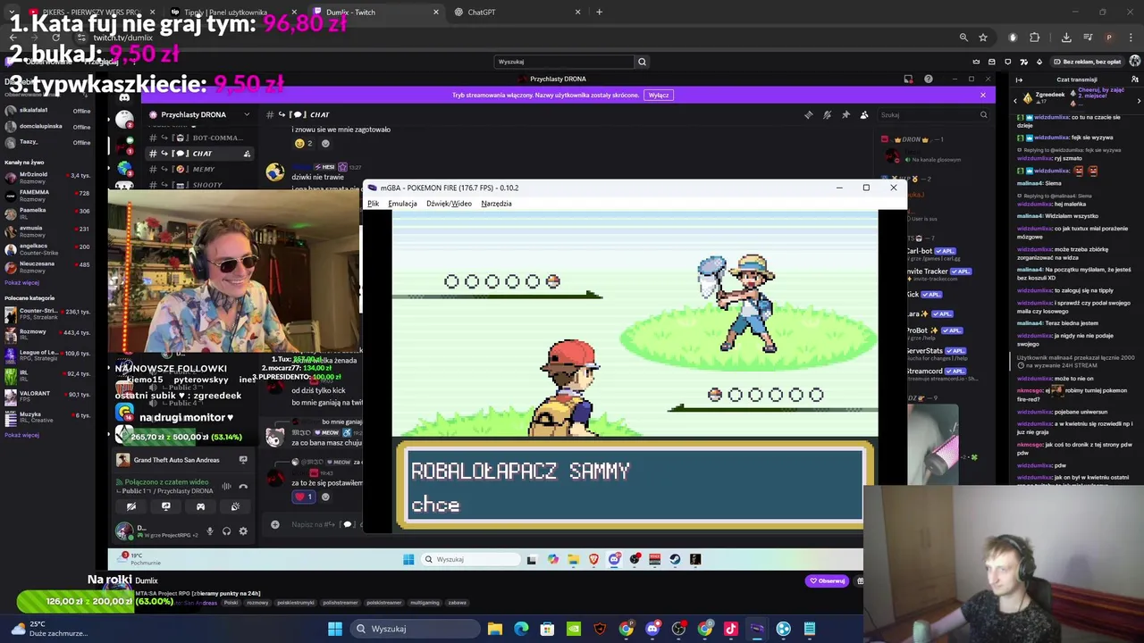Open Twitch Prime crown loot icon
1144x643 pixels.
(976, 62)
